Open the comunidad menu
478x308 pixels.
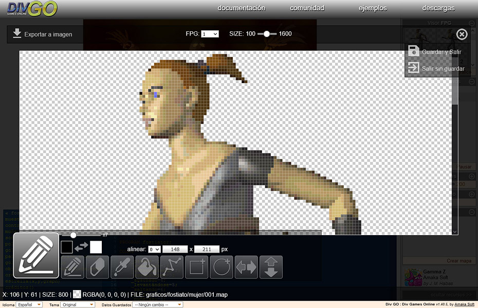307,8
